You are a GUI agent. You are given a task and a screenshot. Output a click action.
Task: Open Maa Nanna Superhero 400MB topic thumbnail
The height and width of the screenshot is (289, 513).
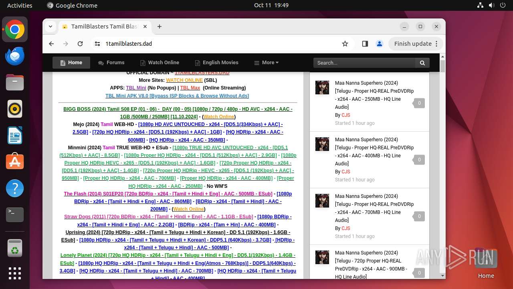[x=322, y=144]
